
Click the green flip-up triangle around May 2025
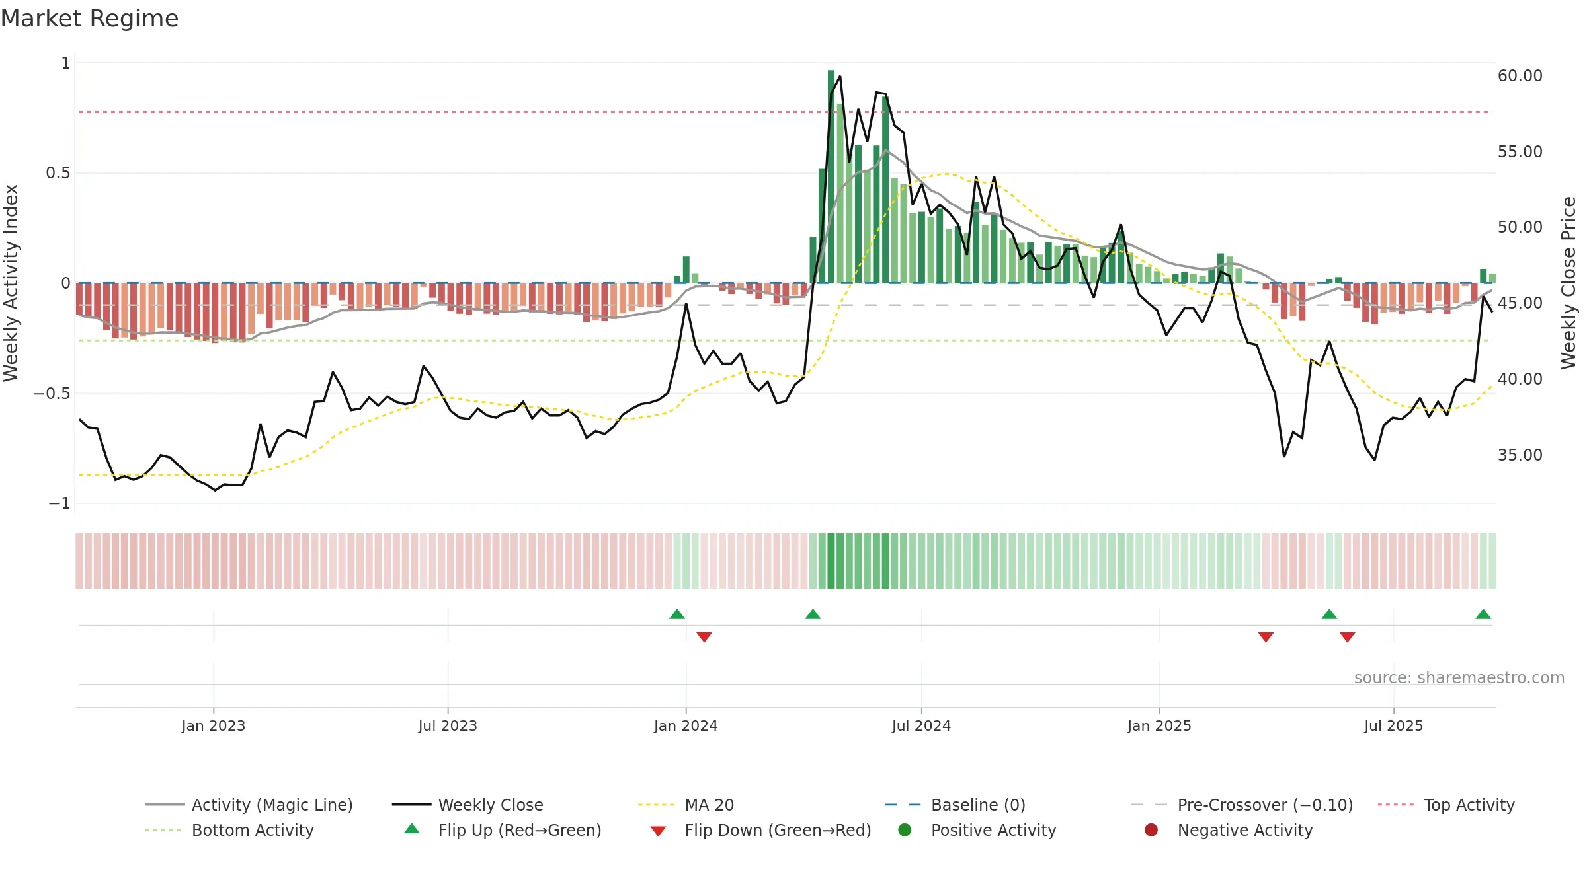(1330, 614)
